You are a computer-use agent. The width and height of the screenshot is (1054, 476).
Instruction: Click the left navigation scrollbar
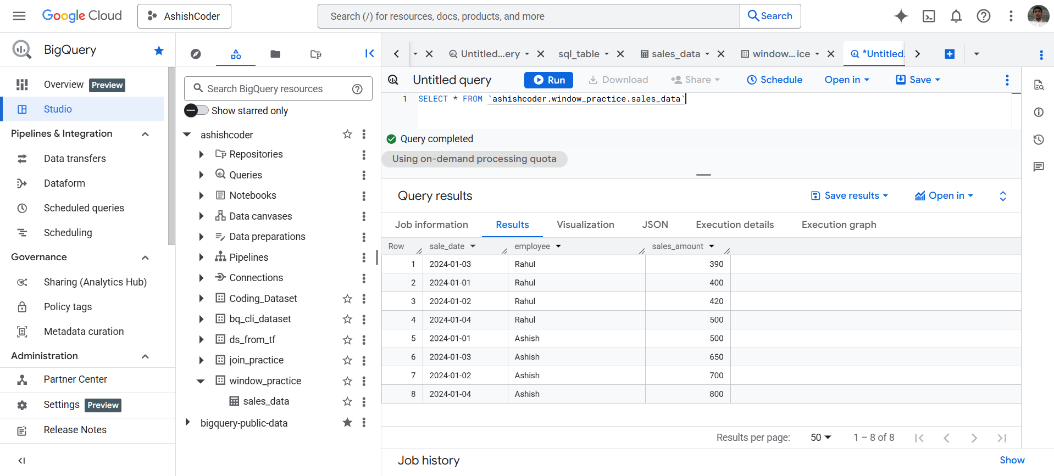171,155
